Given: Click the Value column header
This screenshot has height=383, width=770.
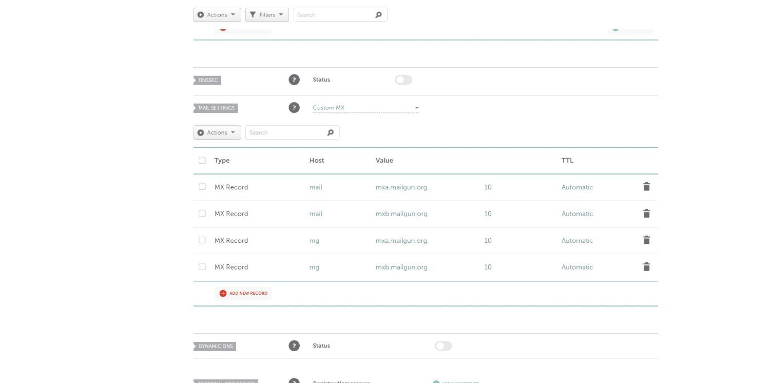Looking at the screenshot, I should (x=384, y=160).
